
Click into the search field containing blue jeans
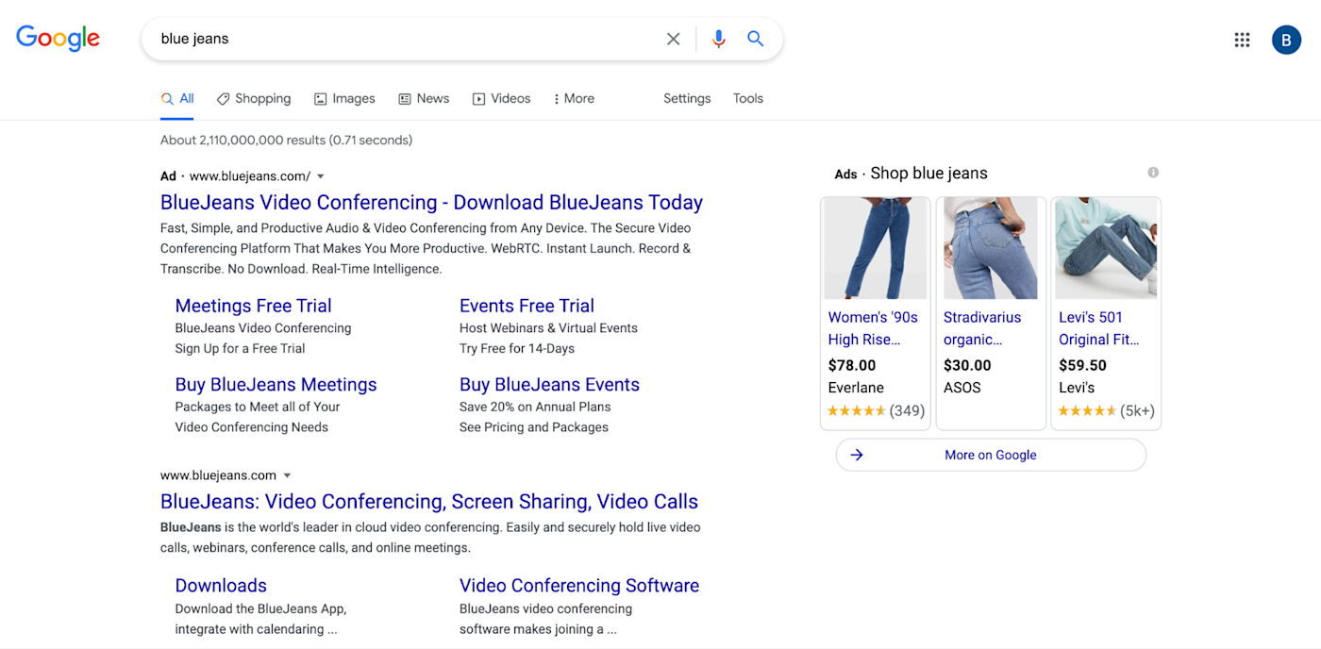coord(406,39)
